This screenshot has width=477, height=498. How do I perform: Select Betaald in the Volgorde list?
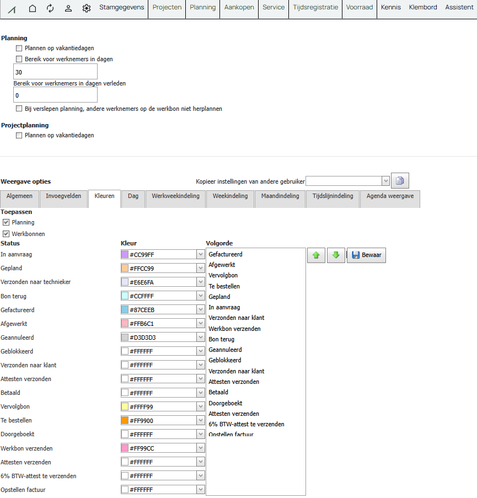(x=218, y=392)
